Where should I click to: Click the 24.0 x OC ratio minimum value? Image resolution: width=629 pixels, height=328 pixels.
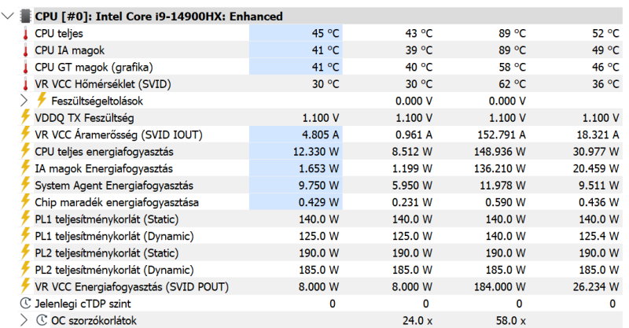(417, 320)
